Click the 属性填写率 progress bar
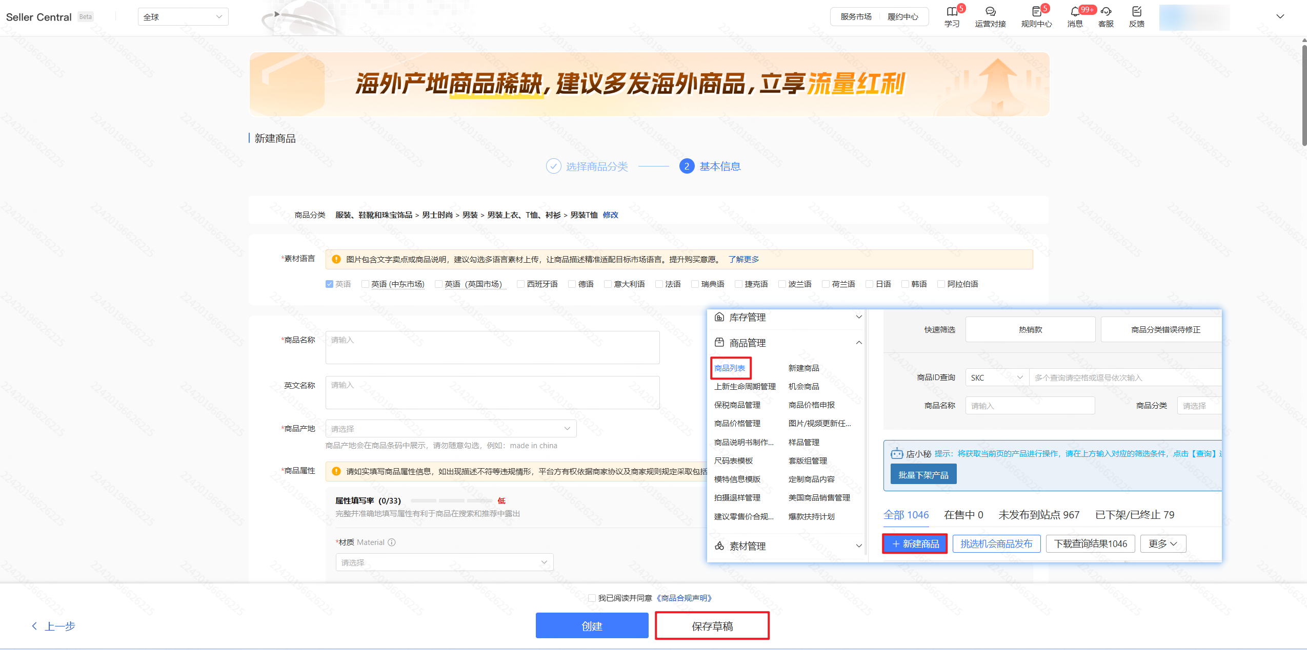Image resolution: width=1307 pixels, height=650 pixels. click(451, 501)
